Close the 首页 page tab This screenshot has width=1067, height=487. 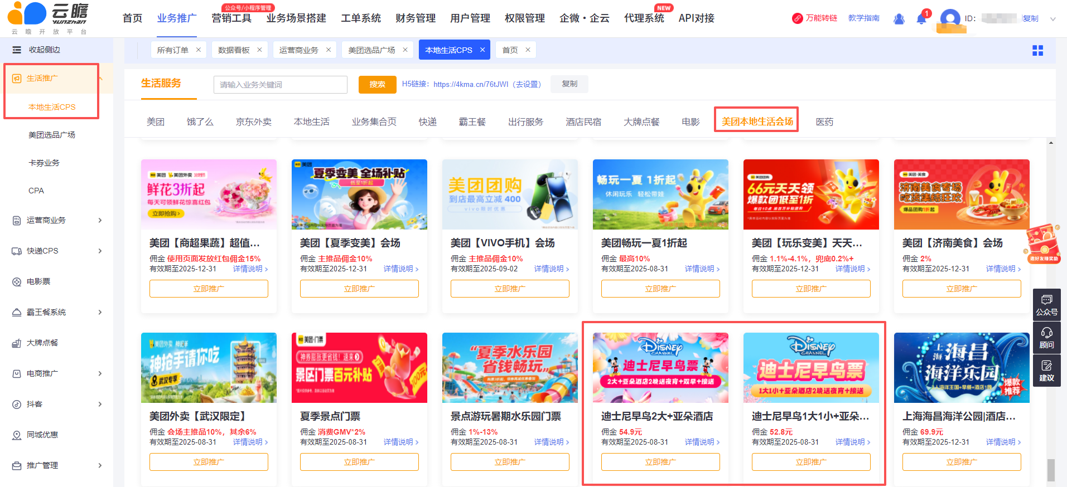(528, 50)
